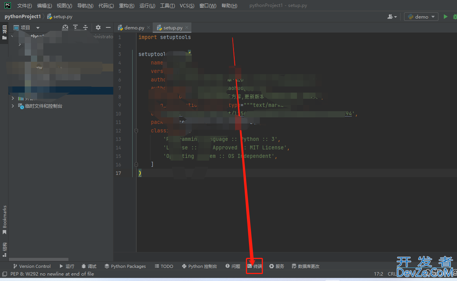The height and width of the screenshot is (281, 457).
Task: Open the 窗口(W) menu
Action: [208, 5]
